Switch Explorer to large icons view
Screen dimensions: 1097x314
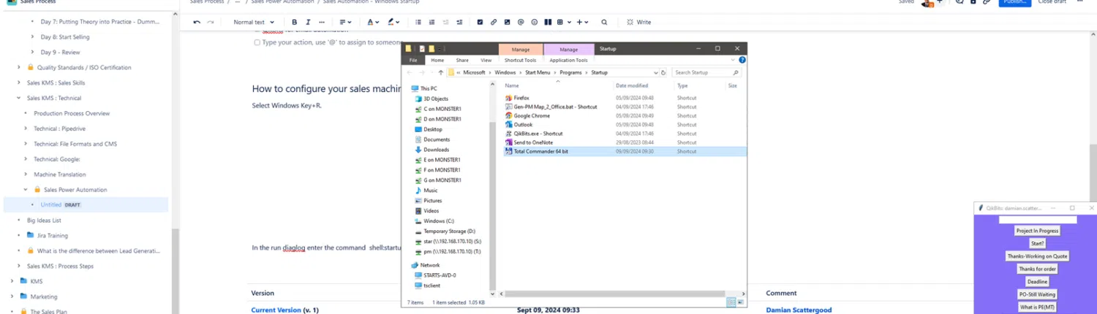click(x=741, y=302)
